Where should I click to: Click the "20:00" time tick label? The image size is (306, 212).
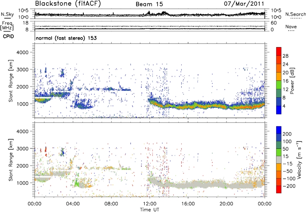coord(226,204)
